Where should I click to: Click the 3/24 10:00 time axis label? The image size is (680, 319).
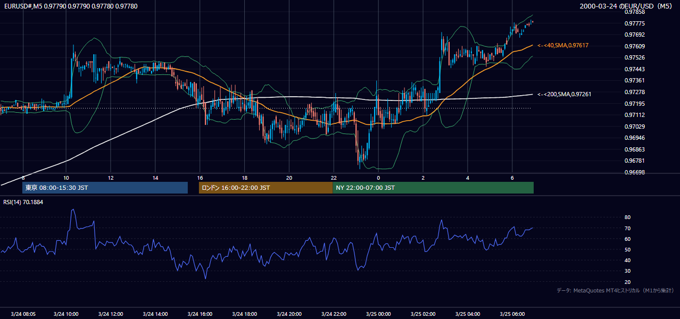(x=67, y=314)
